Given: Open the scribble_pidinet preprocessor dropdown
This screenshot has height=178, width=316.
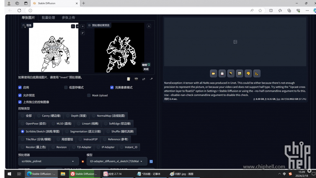Looking at the screenshot, I should (x=48, y=161).
